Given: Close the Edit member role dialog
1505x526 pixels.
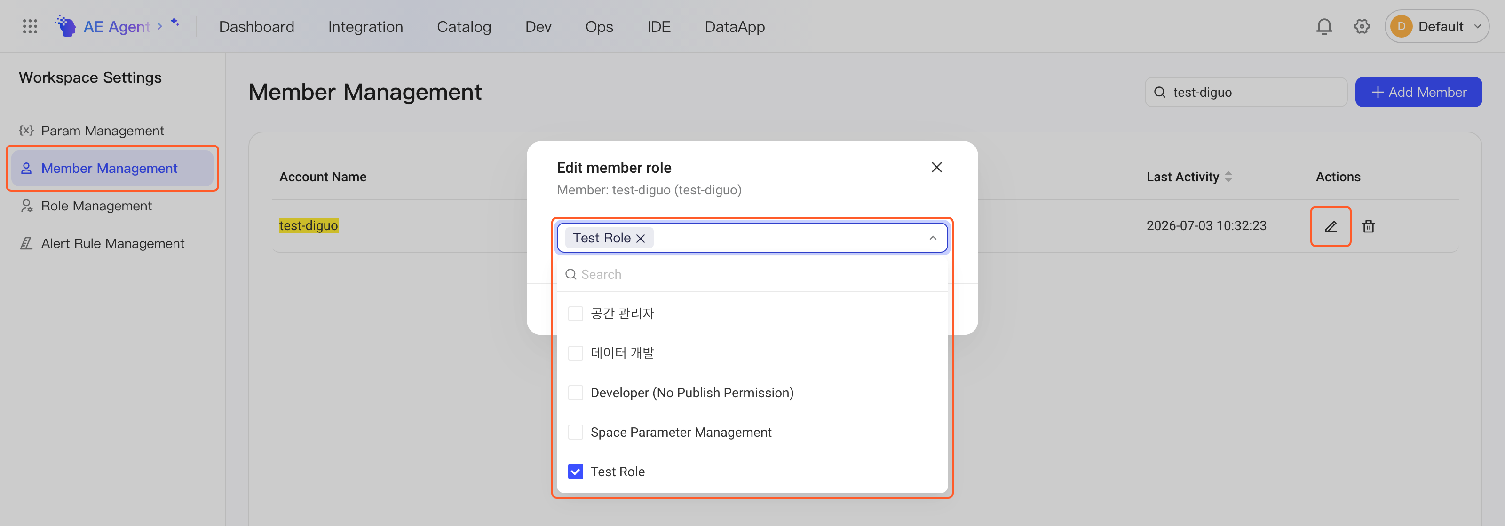Looking at the screenshot, I should (936, 167).
